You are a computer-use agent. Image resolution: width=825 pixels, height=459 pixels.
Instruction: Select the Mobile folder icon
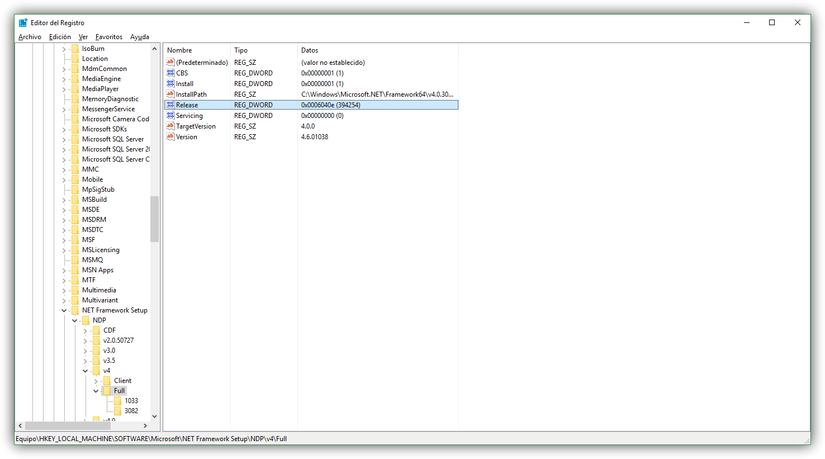click(x=75, y=179)
